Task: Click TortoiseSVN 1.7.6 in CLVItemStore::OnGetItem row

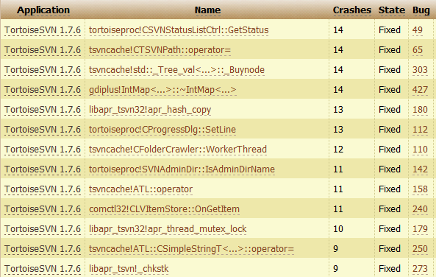Action: pos(43,209)
